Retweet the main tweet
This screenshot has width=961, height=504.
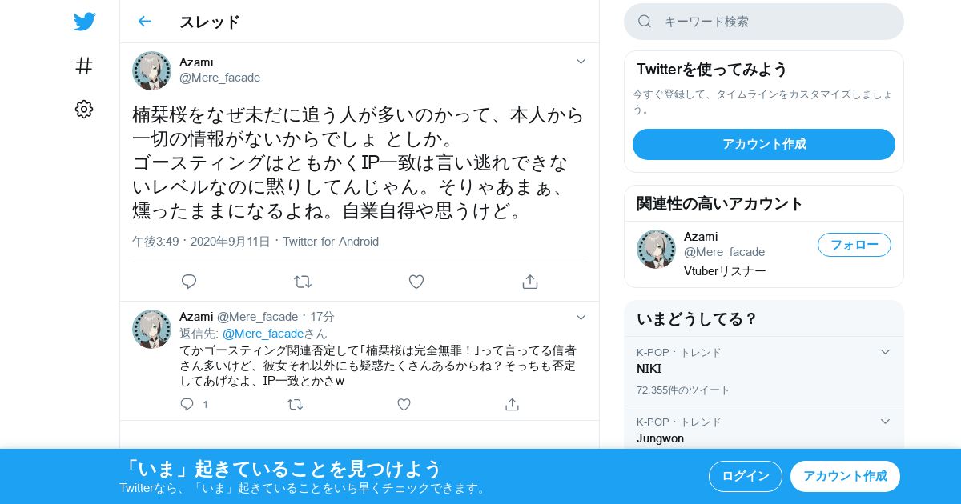[x=303, y=282]
